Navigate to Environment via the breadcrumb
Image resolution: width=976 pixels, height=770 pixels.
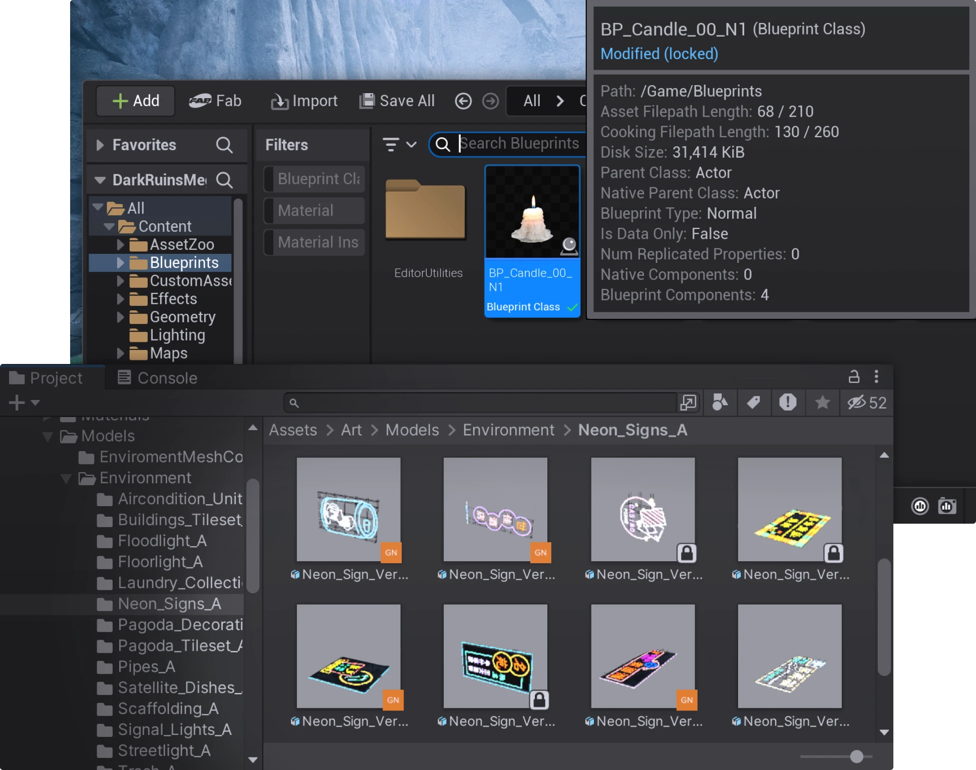(508, 430)
